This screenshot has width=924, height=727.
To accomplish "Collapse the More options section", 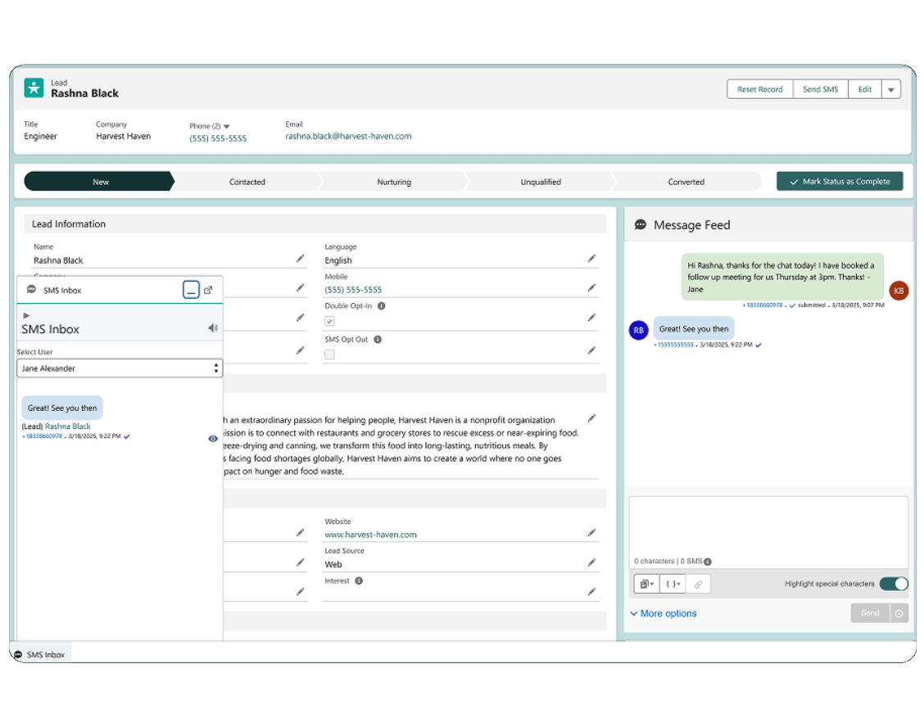I will click(663, 612).
